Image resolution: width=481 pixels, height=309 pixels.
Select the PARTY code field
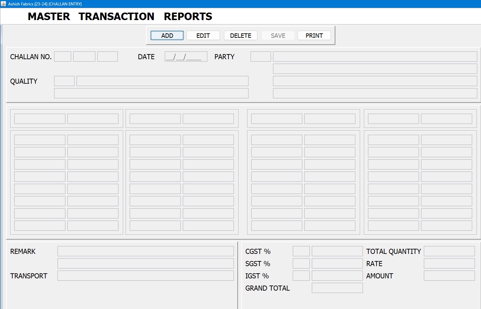(260, 56)
